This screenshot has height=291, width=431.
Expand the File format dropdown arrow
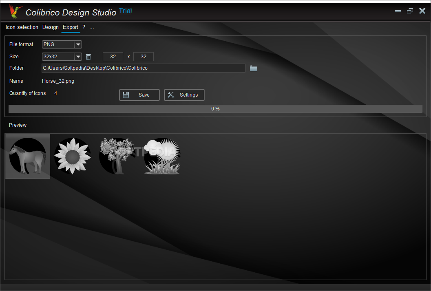point(78,44)
